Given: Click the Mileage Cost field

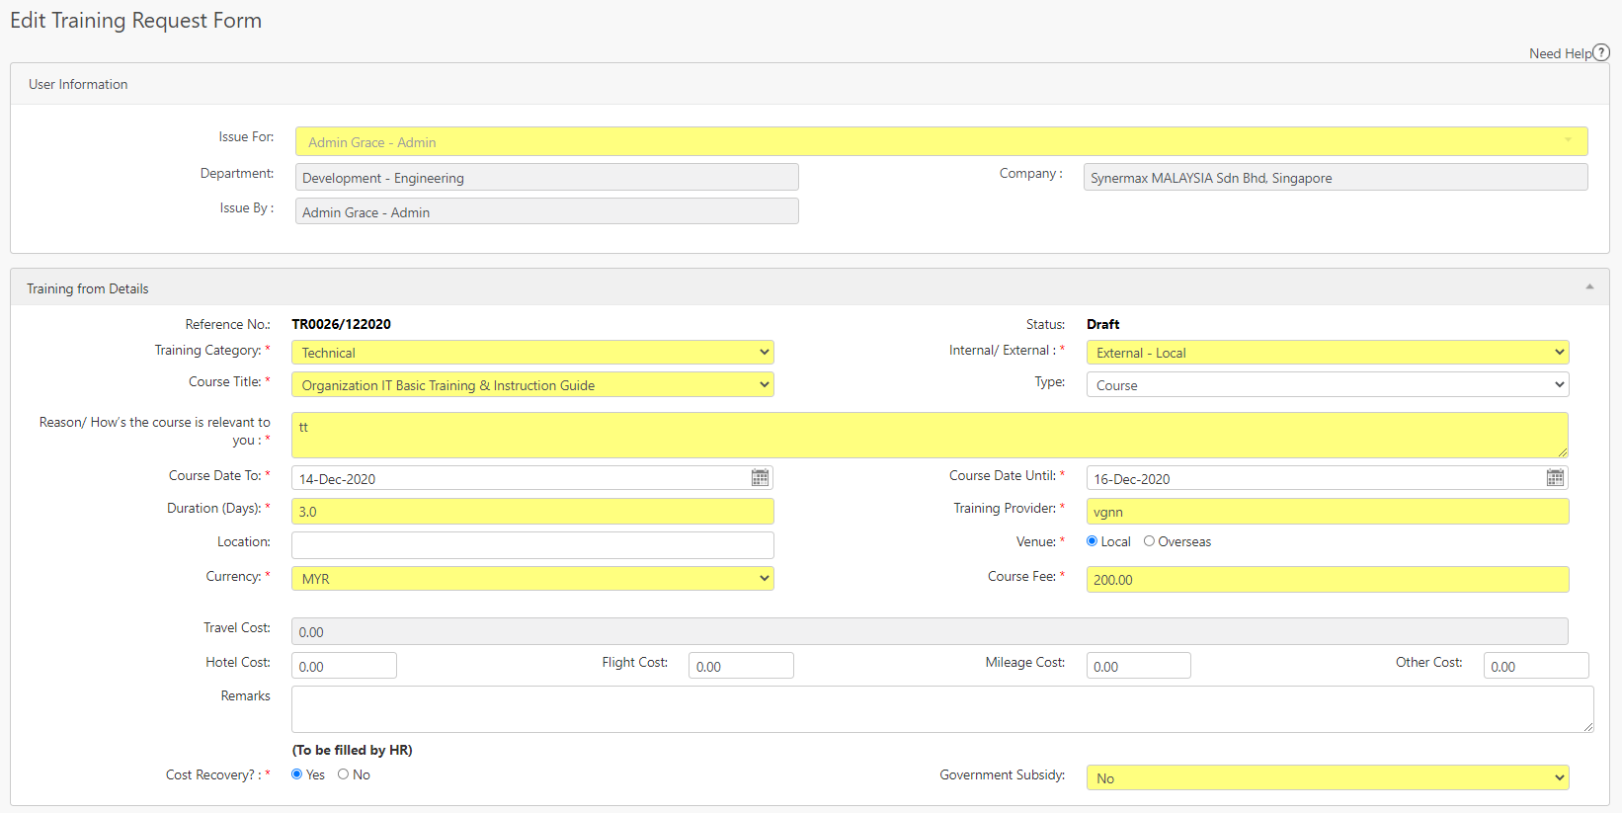Looking at the screenshot, I should [x=1138, y=666].
